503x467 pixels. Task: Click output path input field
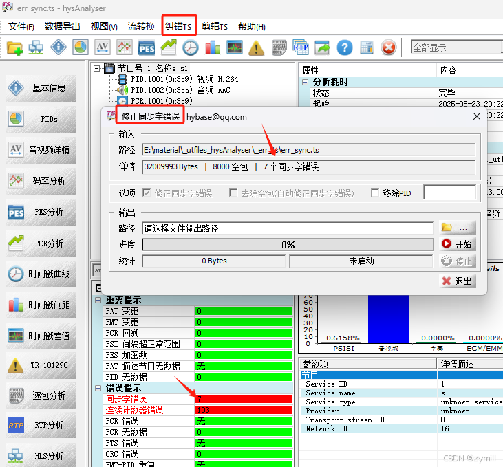pyautogui.click(x=288, y=228)
